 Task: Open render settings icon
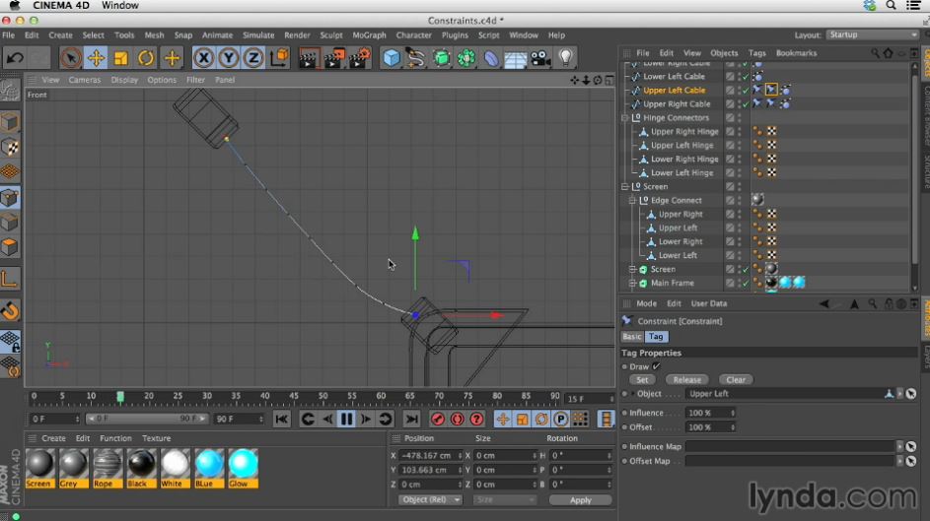click(359, 58)
